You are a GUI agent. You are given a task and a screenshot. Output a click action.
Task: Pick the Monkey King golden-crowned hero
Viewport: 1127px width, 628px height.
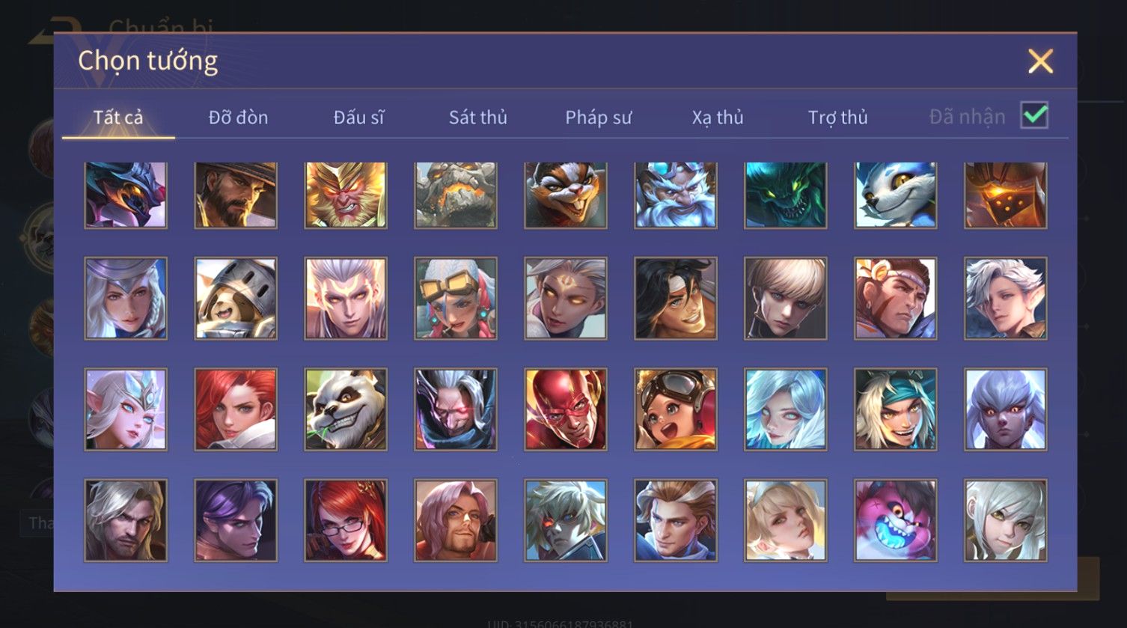(x=346, y=195)
